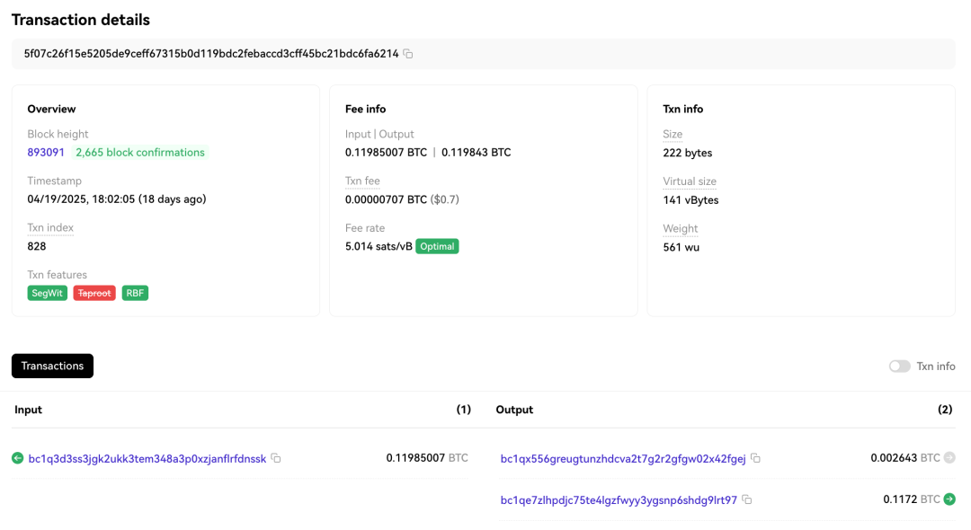Click the SegWit feature badge

[x=48, y=293]
